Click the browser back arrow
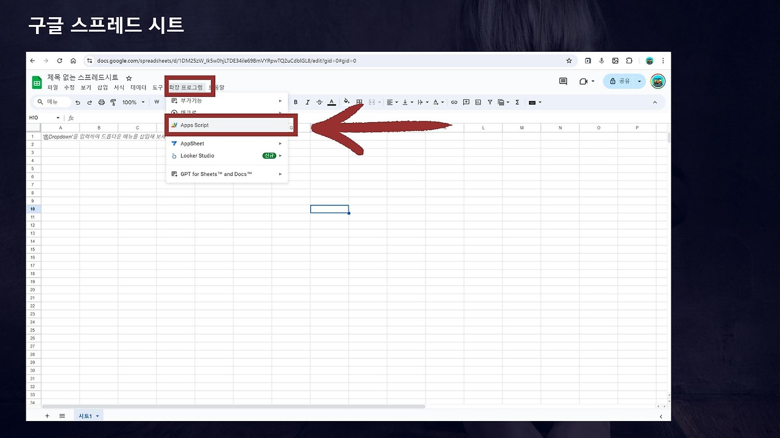The width and height of the screenshot is (780, 438). pyautogui.click(x=33, y=61)
